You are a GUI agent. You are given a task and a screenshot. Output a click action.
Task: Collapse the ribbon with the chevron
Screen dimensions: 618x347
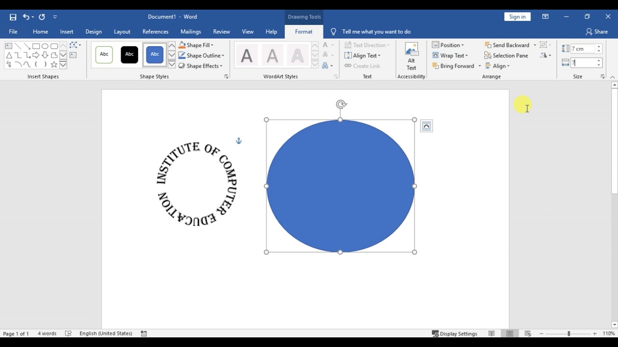pos(612,77)
